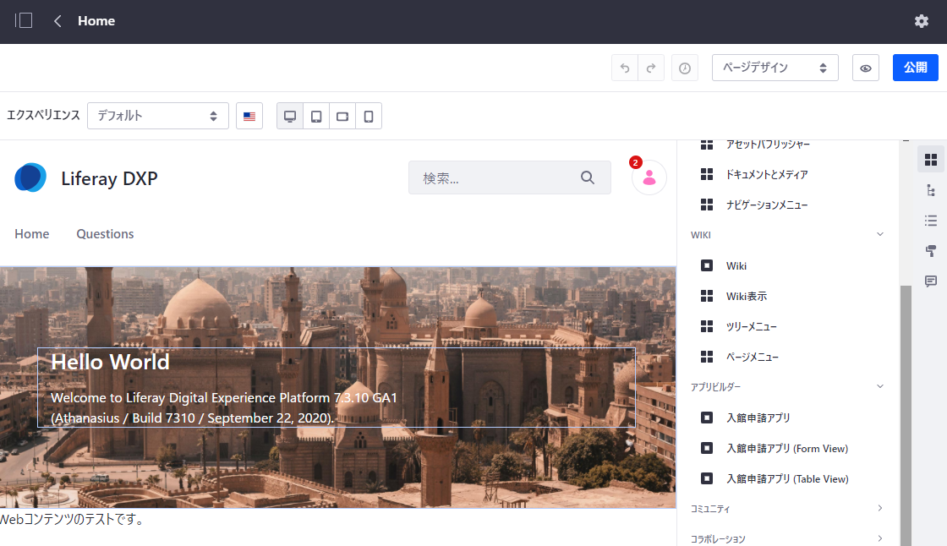
Task: Open the Home navigation link
Action: 32,234
